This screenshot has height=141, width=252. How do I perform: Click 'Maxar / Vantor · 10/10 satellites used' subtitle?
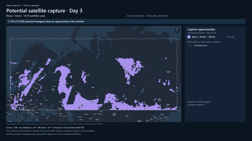pyautogui.click(x=26, y=16)
